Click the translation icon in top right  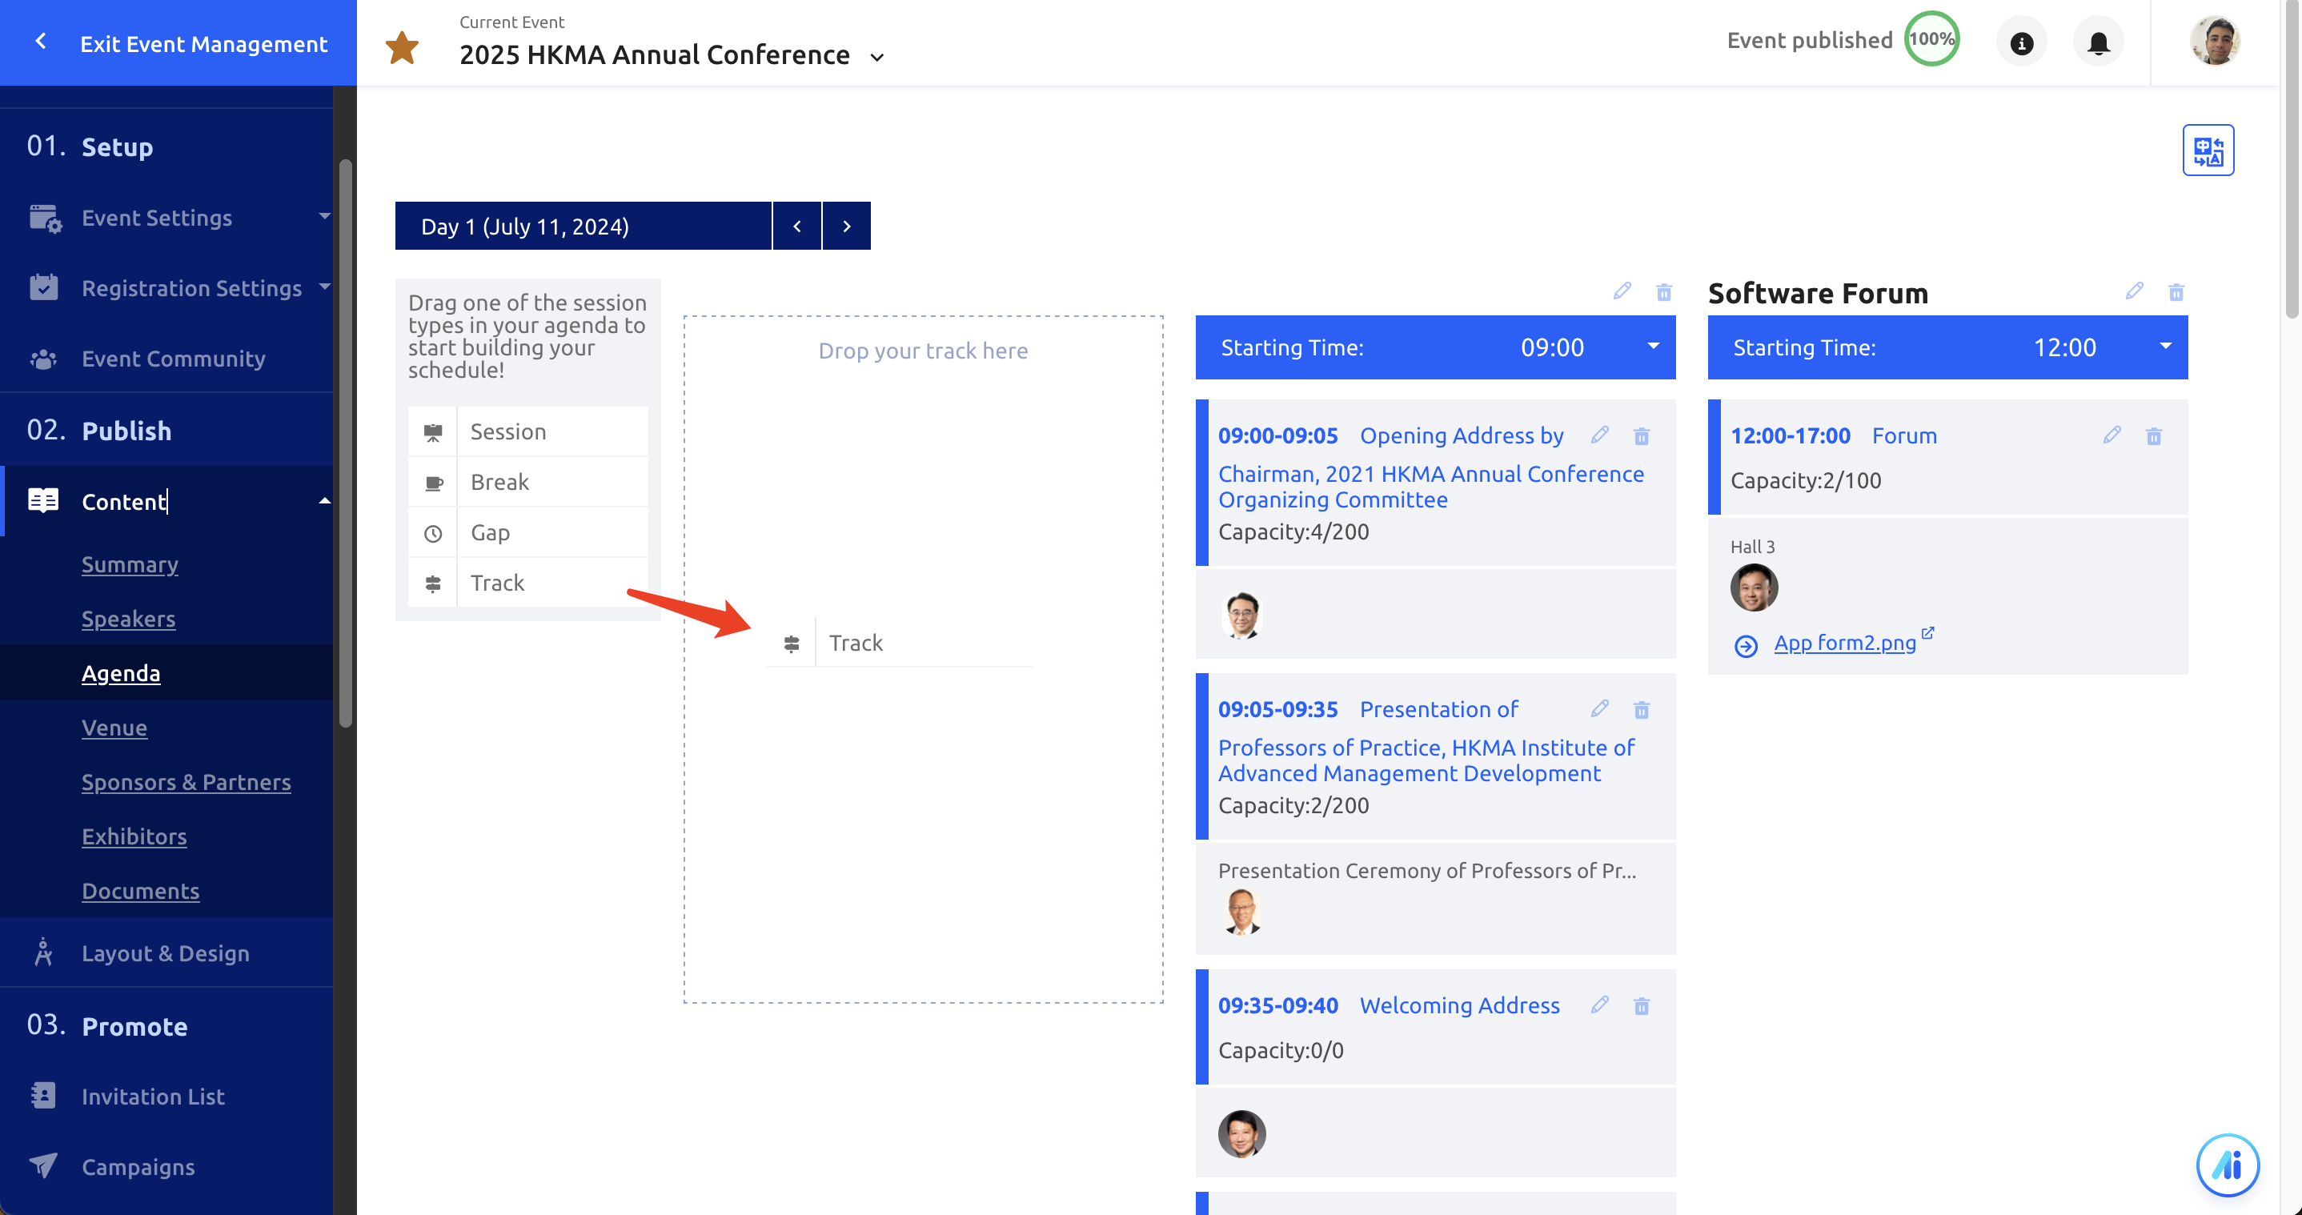point(2208,150)
